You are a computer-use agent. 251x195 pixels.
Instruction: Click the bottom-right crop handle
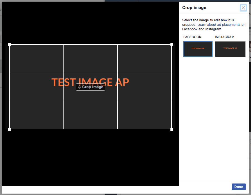(172, 129)
